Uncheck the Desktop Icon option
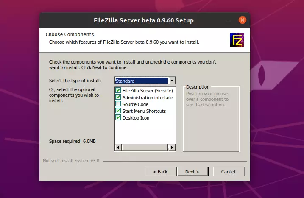This screenshot has width=304, height=198. point(118,117)
